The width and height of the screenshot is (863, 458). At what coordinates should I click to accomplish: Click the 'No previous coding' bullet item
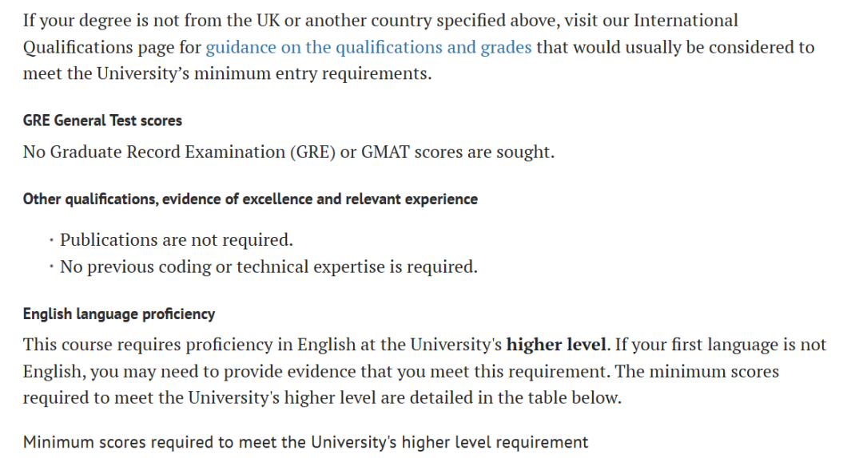(x=268, y=267)
